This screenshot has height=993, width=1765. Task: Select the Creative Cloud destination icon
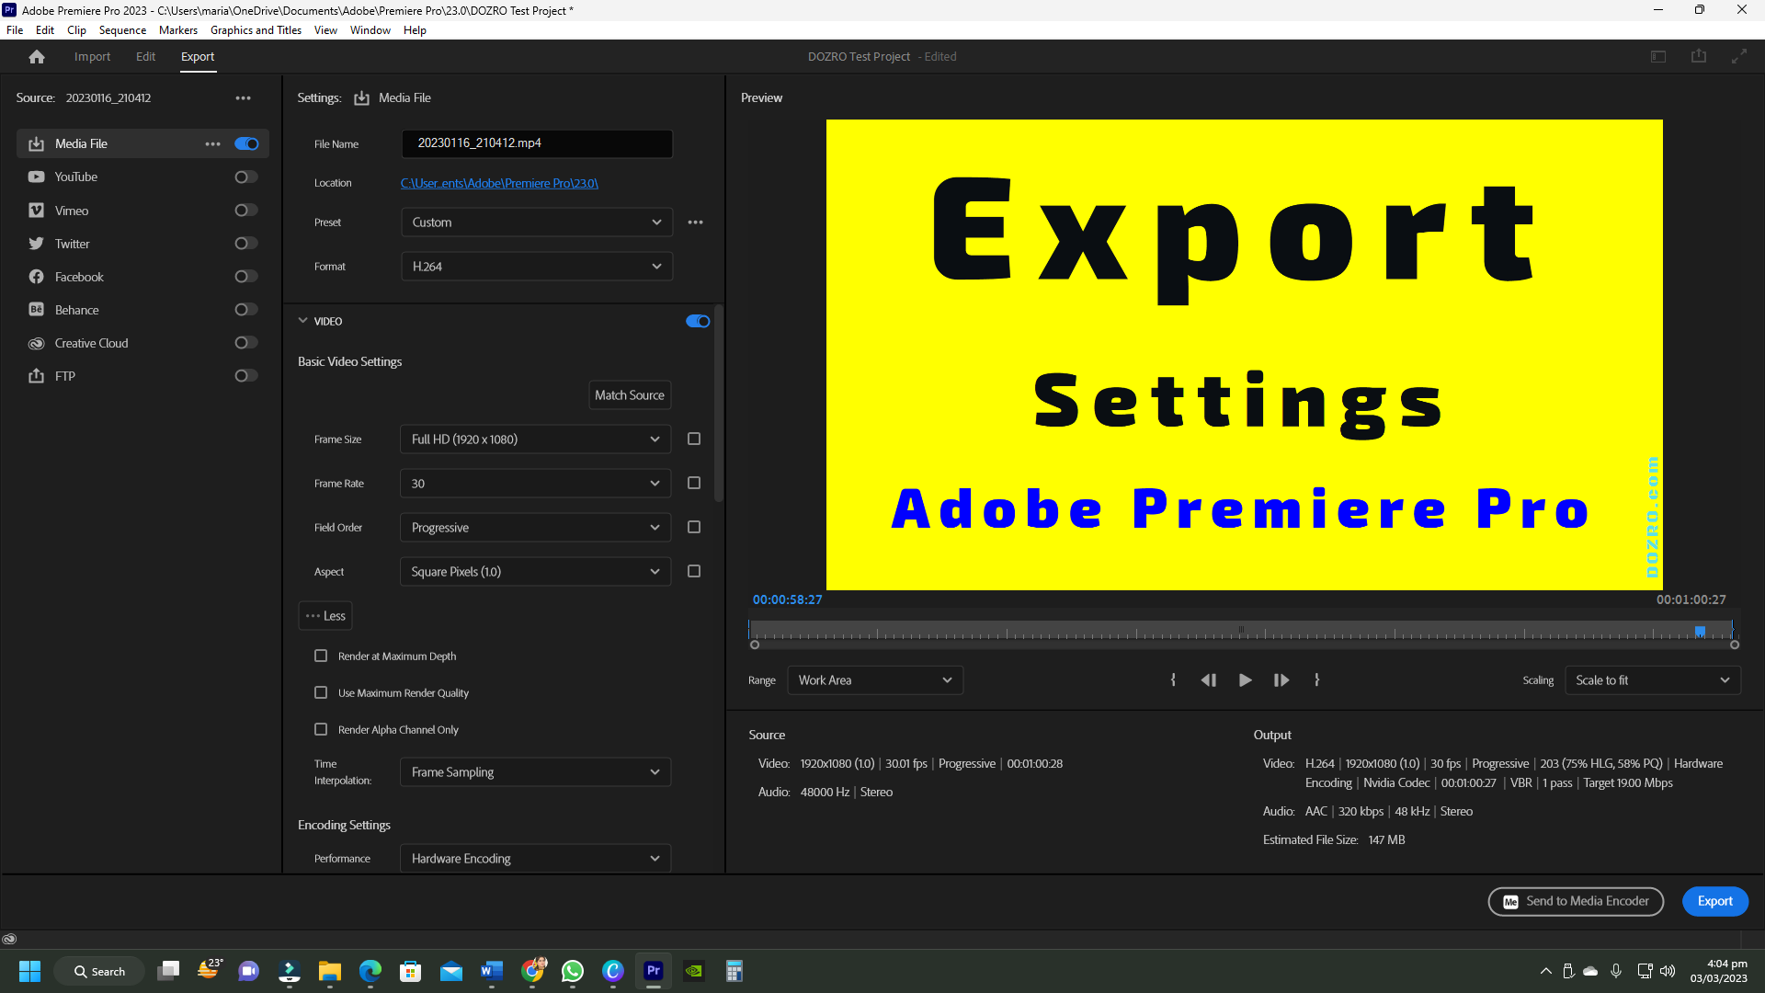(36, 342)
